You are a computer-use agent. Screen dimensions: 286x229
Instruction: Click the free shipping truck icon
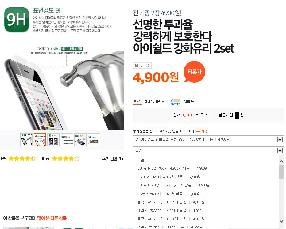pyautogui.click(x=175, y=102)
